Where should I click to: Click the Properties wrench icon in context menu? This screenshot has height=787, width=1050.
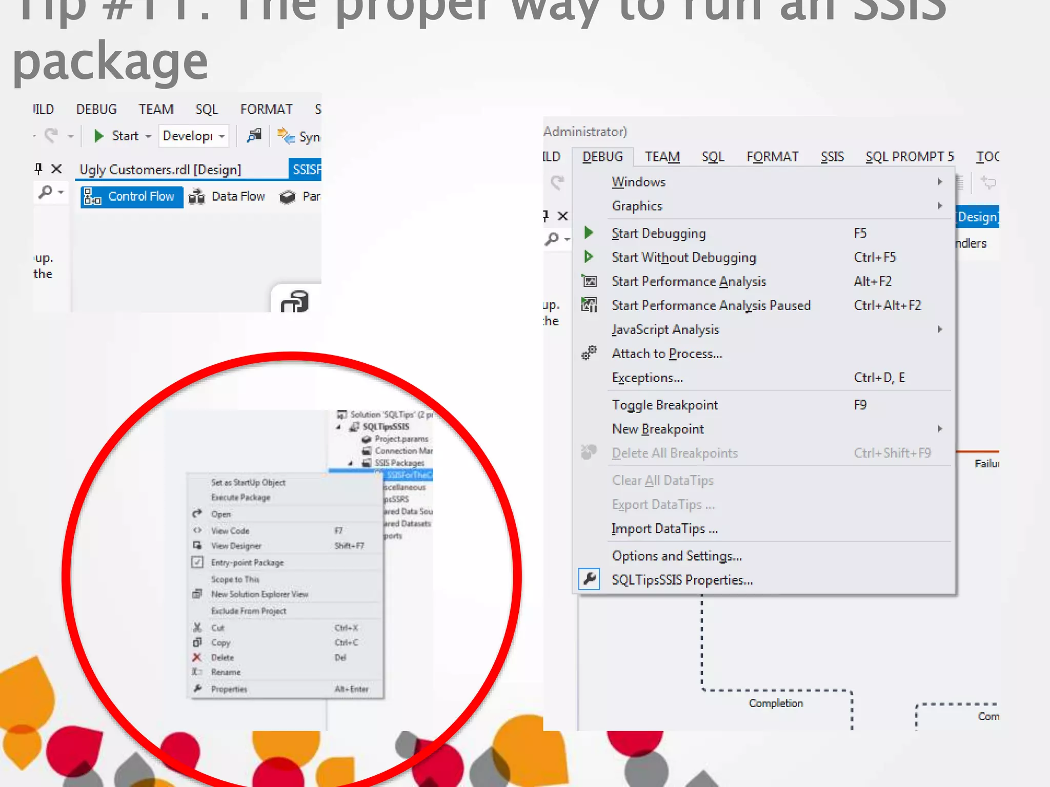197,689
